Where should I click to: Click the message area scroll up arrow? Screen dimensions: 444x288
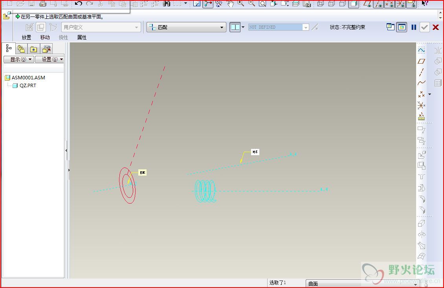[440, 13]
